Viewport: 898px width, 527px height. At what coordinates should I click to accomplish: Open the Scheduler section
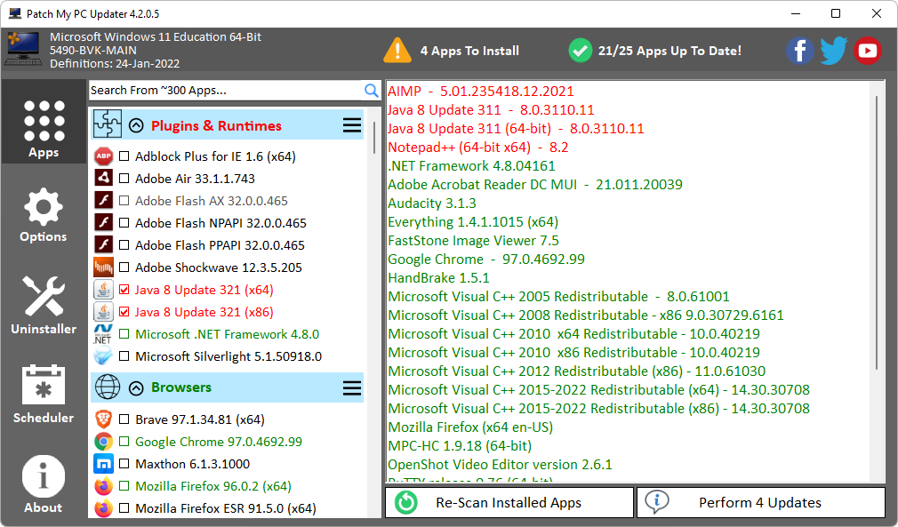pyautogui.click(x=44, y=394)
